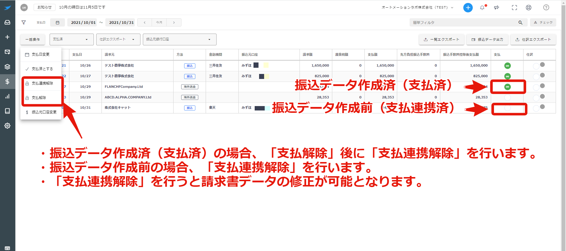This screenshot has height=251, width=566.
Task: Click the app logo at top left
Action: click(x=7, y=8)
